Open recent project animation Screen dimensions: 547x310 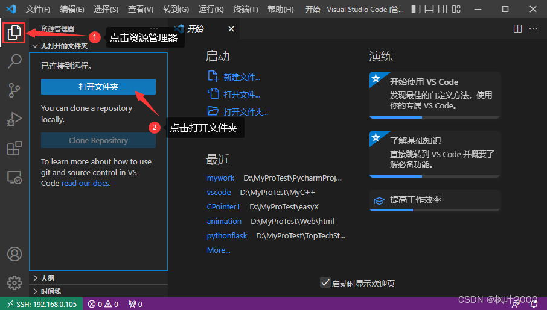[224, 222]
